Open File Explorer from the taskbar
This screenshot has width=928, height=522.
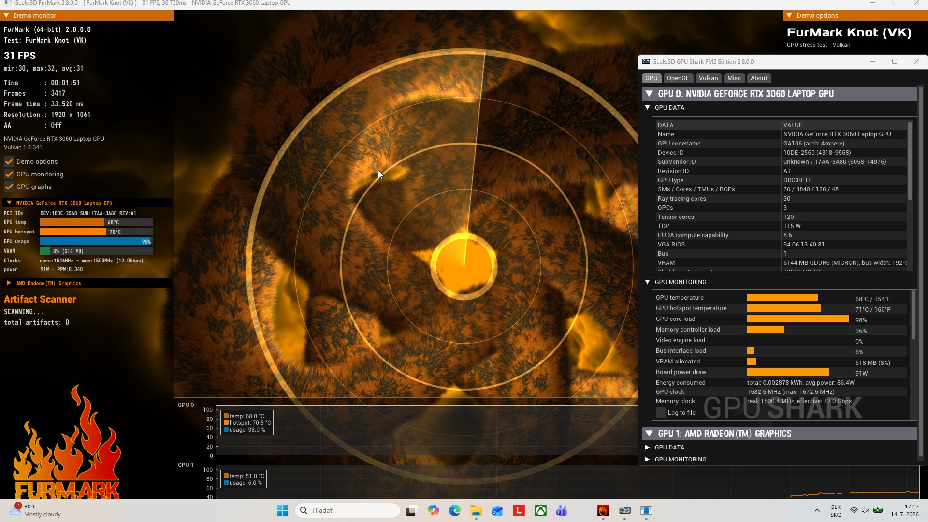[x=476, y=510]
